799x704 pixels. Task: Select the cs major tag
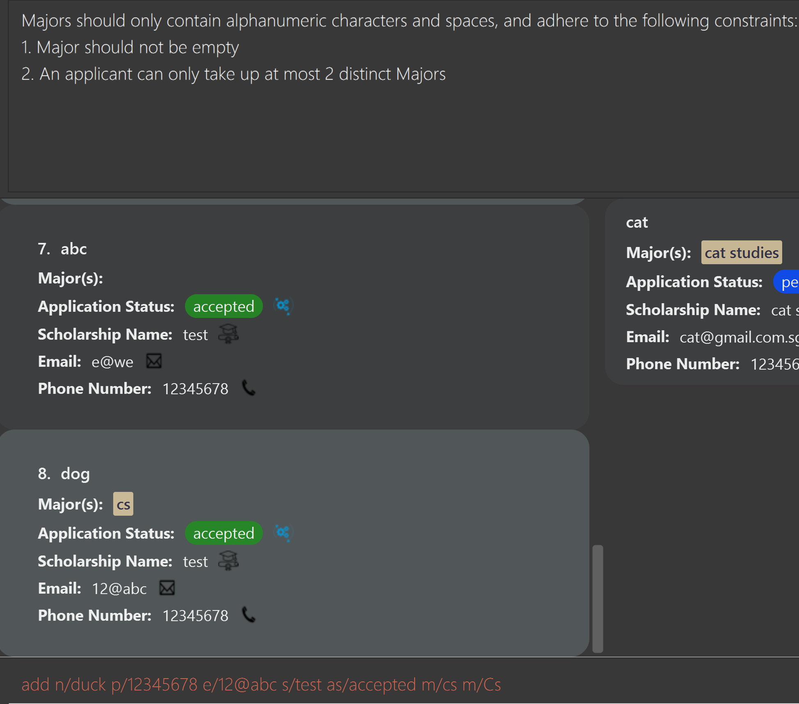tap(123, 504)
